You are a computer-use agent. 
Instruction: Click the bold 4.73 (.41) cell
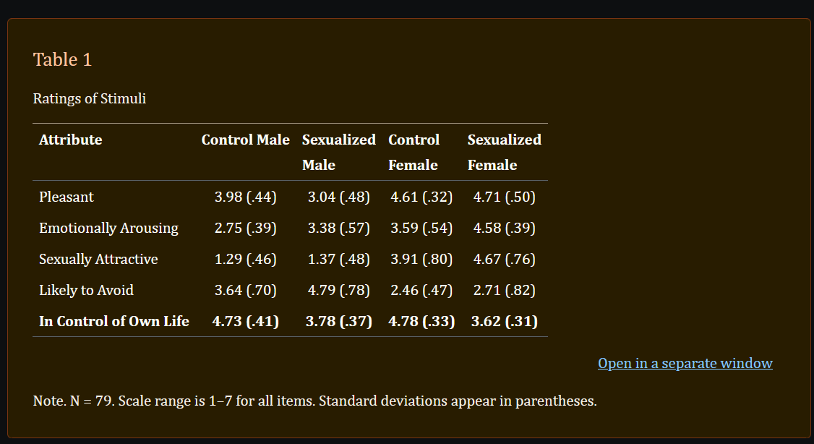click(x=246, y=321)
